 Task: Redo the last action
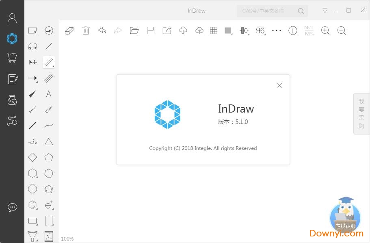coord(118,30)
